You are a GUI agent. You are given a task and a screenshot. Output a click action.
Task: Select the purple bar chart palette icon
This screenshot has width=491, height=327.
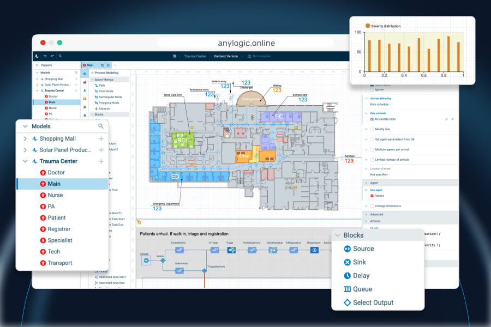click(x=85, y=82)
